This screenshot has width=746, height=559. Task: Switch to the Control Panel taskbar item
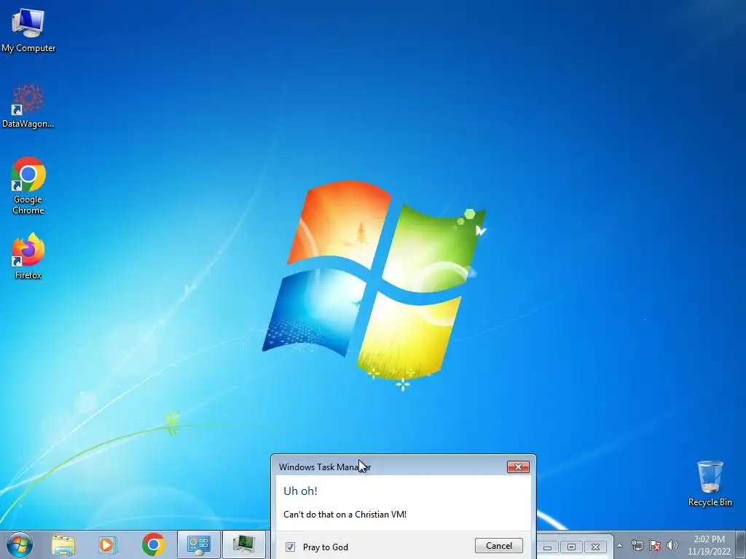click(198, 544)
